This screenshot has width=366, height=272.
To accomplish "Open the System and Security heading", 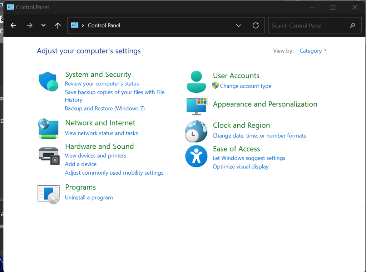I will click(98, 75).
